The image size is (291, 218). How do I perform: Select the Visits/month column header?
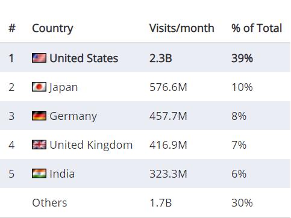click(182, 28)
